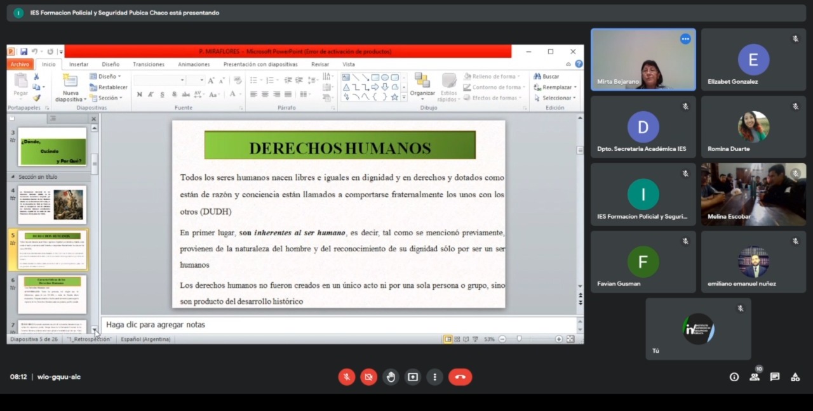The image size is (813, 411).
Task: Click the Reemplazar button
Action: 556,87
